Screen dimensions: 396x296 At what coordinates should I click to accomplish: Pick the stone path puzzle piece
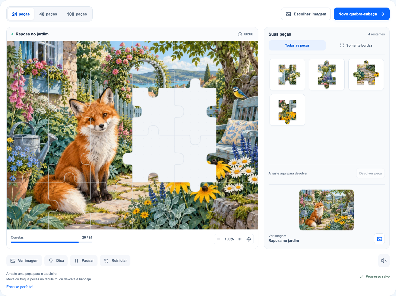click(366, 75)
